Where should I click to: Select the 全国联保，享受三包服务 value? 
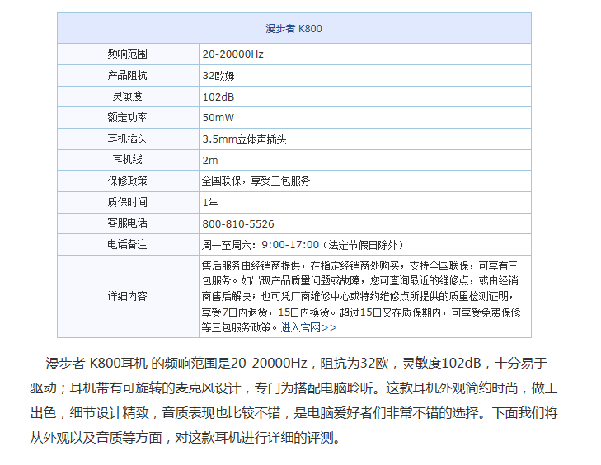[x=256, y=181]
